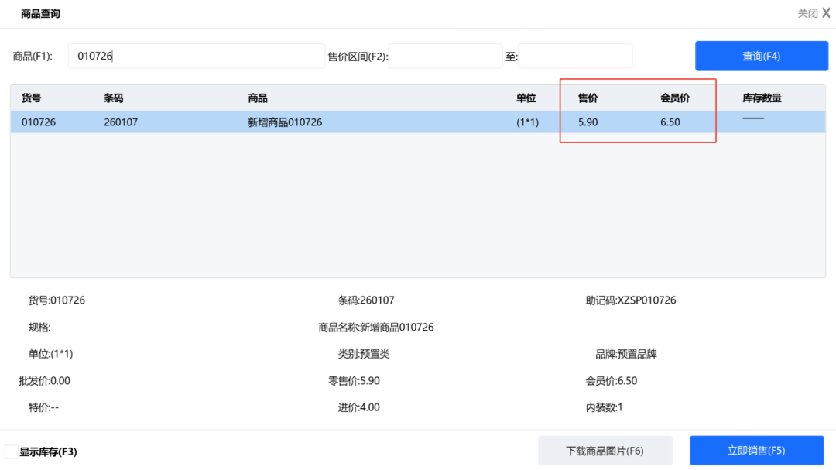Click the 下载商品图片(F6) button
Viewport: 836px width, 470px height.
pos(605,451)
